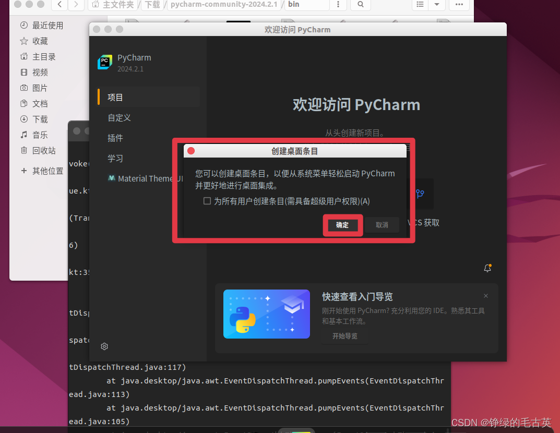Open 最近使用 in the file sidebar
The image size is (560, 433).
point(42,26)
